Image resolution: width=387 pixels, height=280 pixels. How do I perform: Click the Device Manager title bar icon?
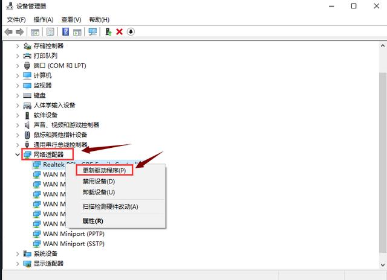click(x=10, y=6)
